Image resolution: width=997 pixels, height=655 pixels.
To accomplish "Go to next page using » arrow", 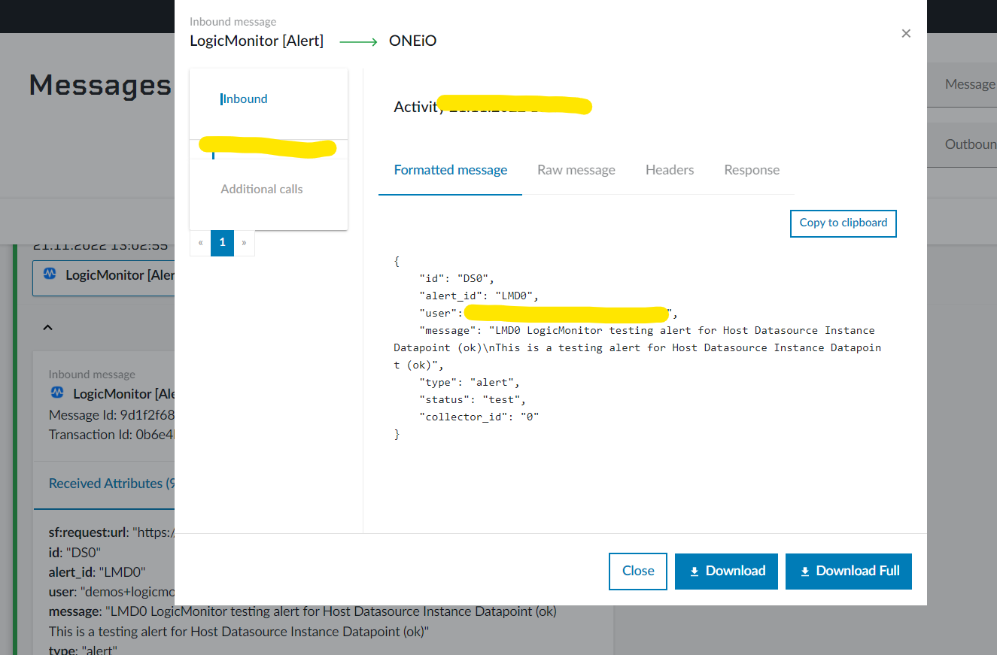I will [244, 243].
